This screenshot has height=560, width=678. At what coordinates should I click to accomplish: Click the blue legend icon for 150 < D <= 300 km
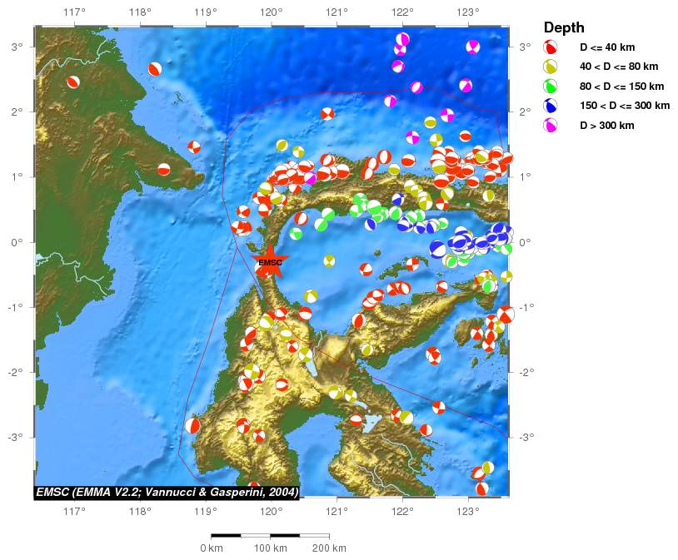tap(551, 106)
